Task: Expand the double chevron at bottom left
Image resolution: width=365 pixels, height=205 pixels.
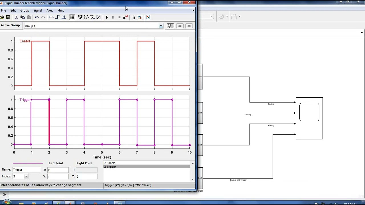Action: (4, 194)
